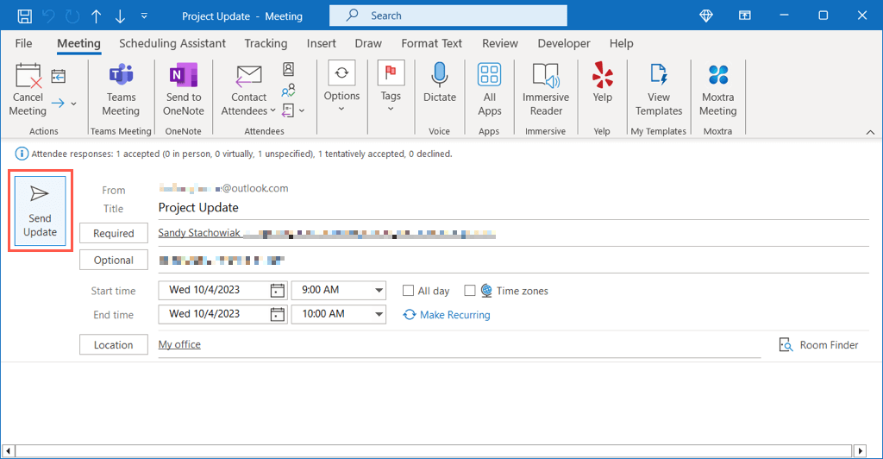Image resolution: width=883 pixels, height=459 pixels.
Task: Click the horizontal scrollbar at bottom
Action: point(431,450)
